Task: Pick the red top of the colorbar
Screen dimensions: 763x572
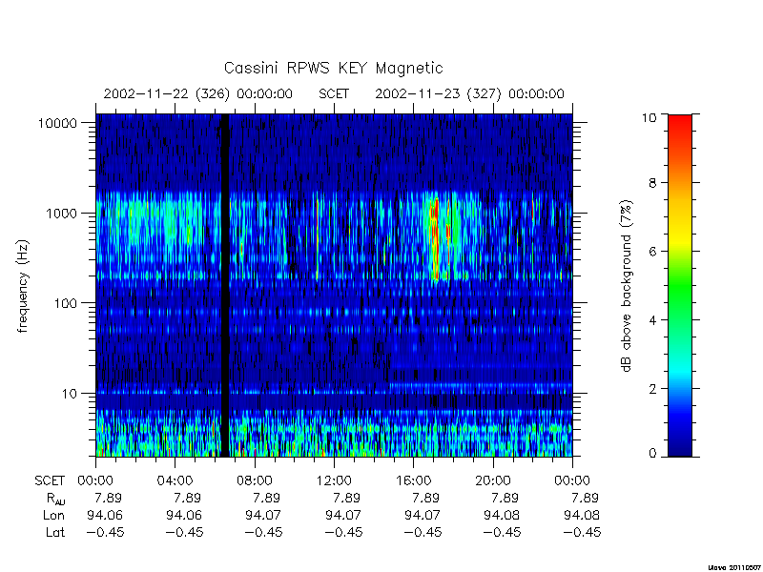Action: coord(680,124)
